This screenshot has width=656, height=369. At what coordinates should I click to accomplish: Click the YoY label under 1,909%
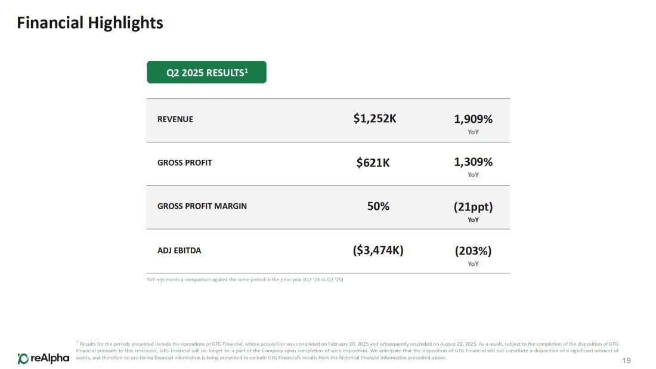tap(473, 132)
